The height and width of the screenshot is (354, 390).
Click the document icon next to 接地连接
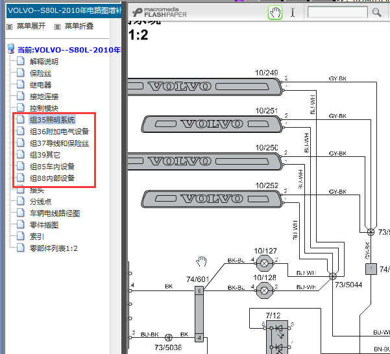21,96
